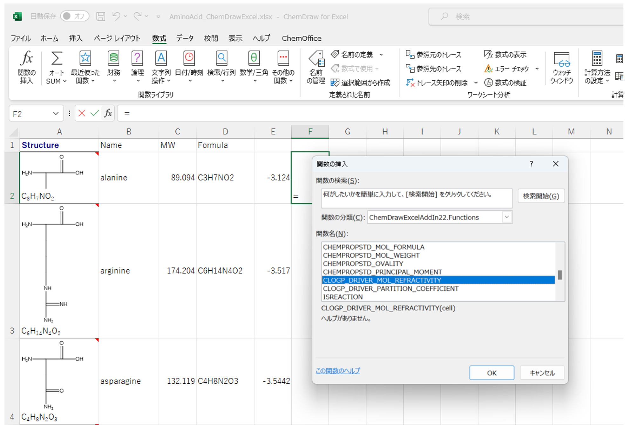Select CLOGP_DRIVER_PARTITION_COEFFICIENT in function list
This screenshot has width=625, height=425.
tap(391, 288)
